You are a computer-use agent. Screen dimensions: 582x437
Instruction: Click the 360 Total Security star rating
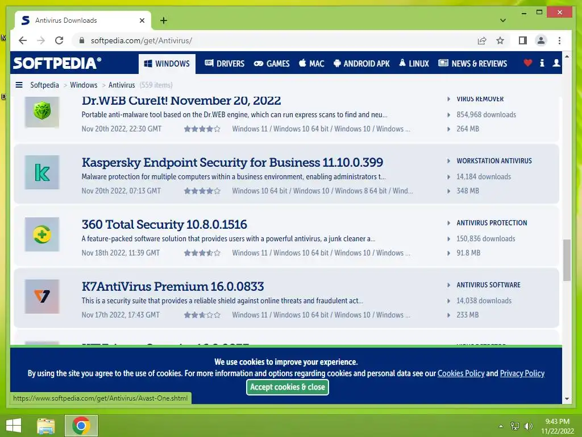(x=202, y=253)
